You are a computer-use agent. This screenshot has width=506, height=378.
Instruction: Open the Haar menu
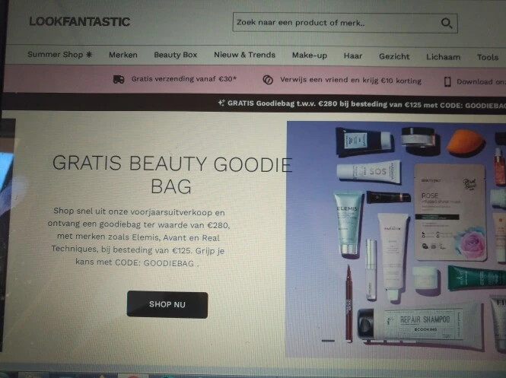click(x=353, y=56)
